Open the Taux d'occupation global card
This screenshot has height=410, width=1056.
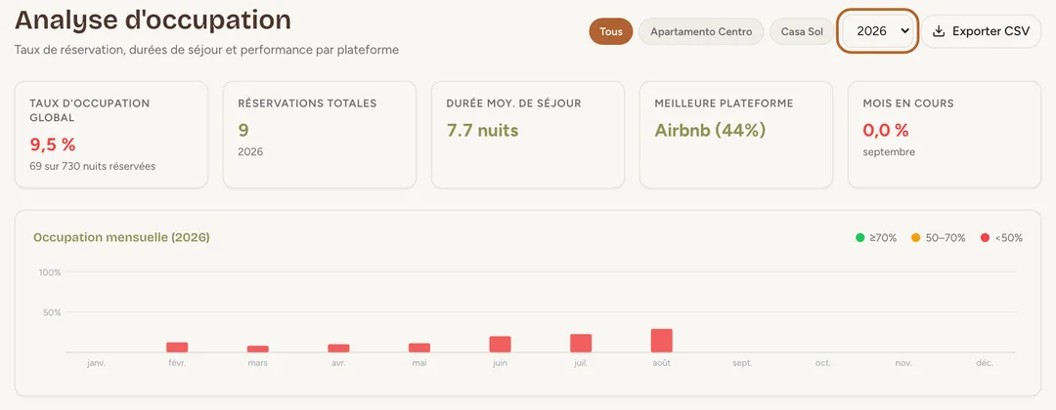(111, 135)
